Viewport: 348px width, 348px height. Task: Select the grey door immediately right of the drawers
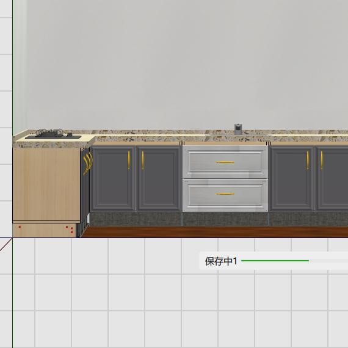(x=291, y=178)
